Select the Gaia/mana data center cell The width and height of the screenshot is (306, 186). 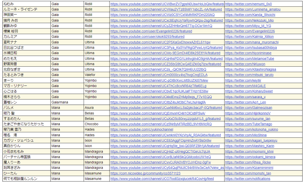(x=67, y=102)
